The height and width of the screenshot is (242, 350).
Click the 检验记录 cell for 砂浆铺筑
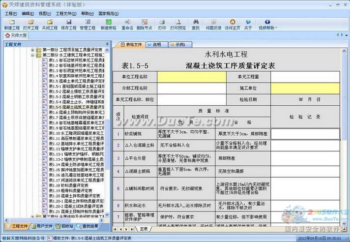point(305,134)
